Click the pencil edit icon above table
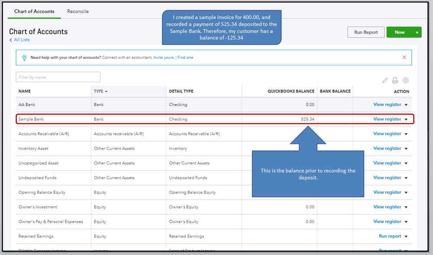Image resolution: width=433 pixels, height=255 pixels. [385, 81]
